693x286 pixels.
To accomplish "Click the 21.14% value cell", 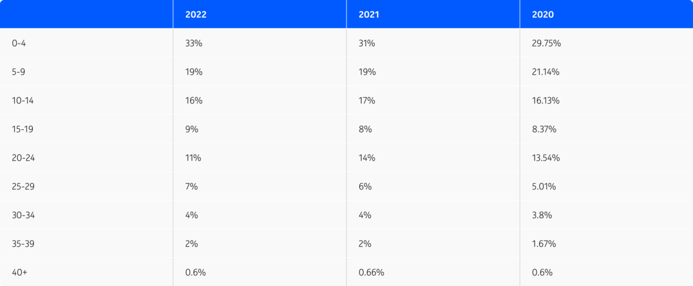I will pyautogui.click(x=546, y=72).
